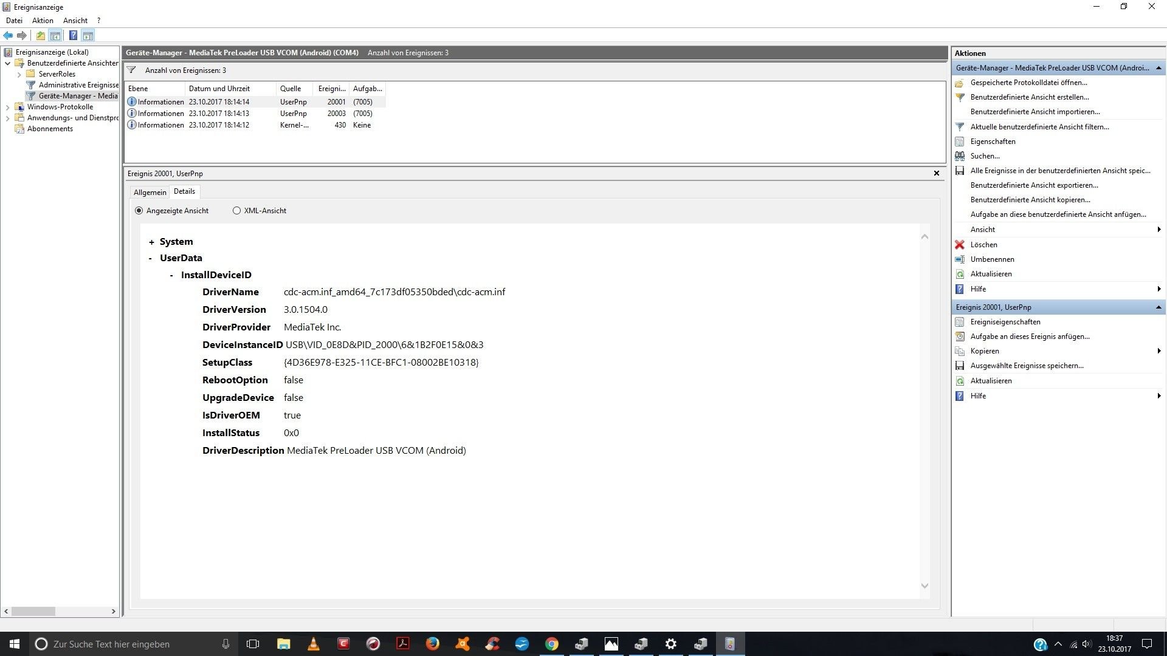
Task: Open Task View from the taskbar
Action: [x=253, y=644]
